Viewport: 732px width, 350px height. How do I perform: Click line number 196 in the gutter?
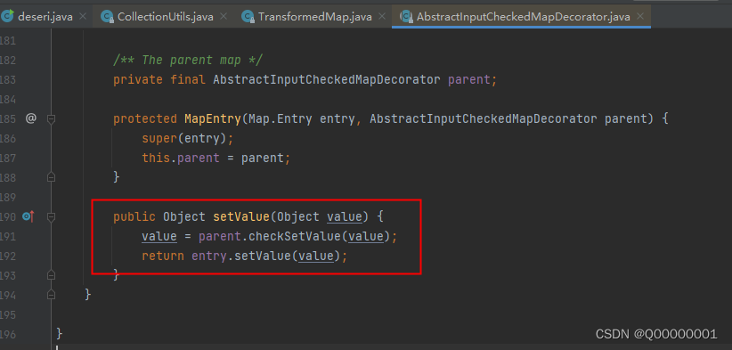[x=8, y=335]
